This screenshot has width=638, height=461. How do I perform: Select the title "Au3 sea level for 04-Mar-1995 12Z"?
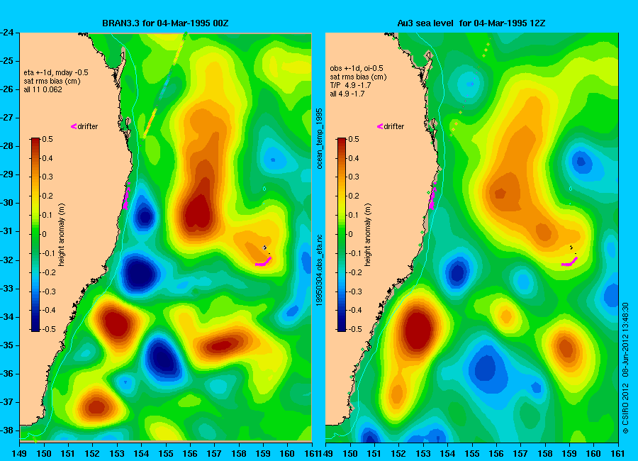coord(471,23)
